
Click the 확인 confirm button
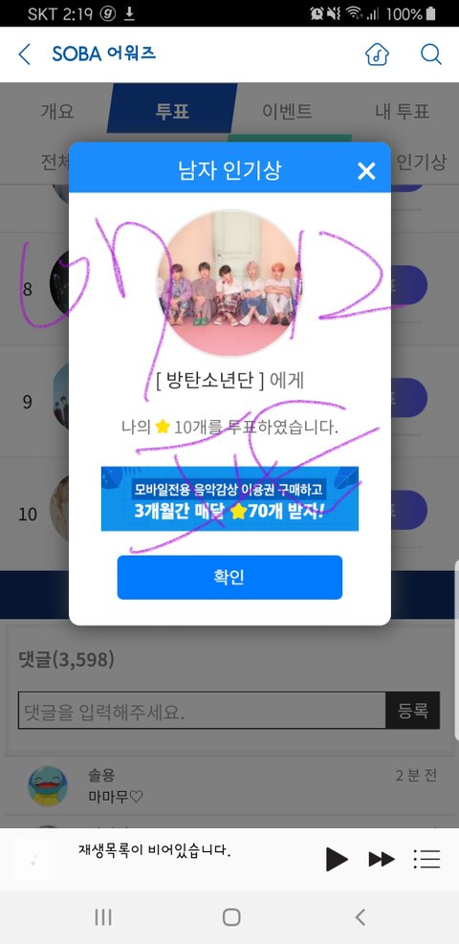pos(229,578)
